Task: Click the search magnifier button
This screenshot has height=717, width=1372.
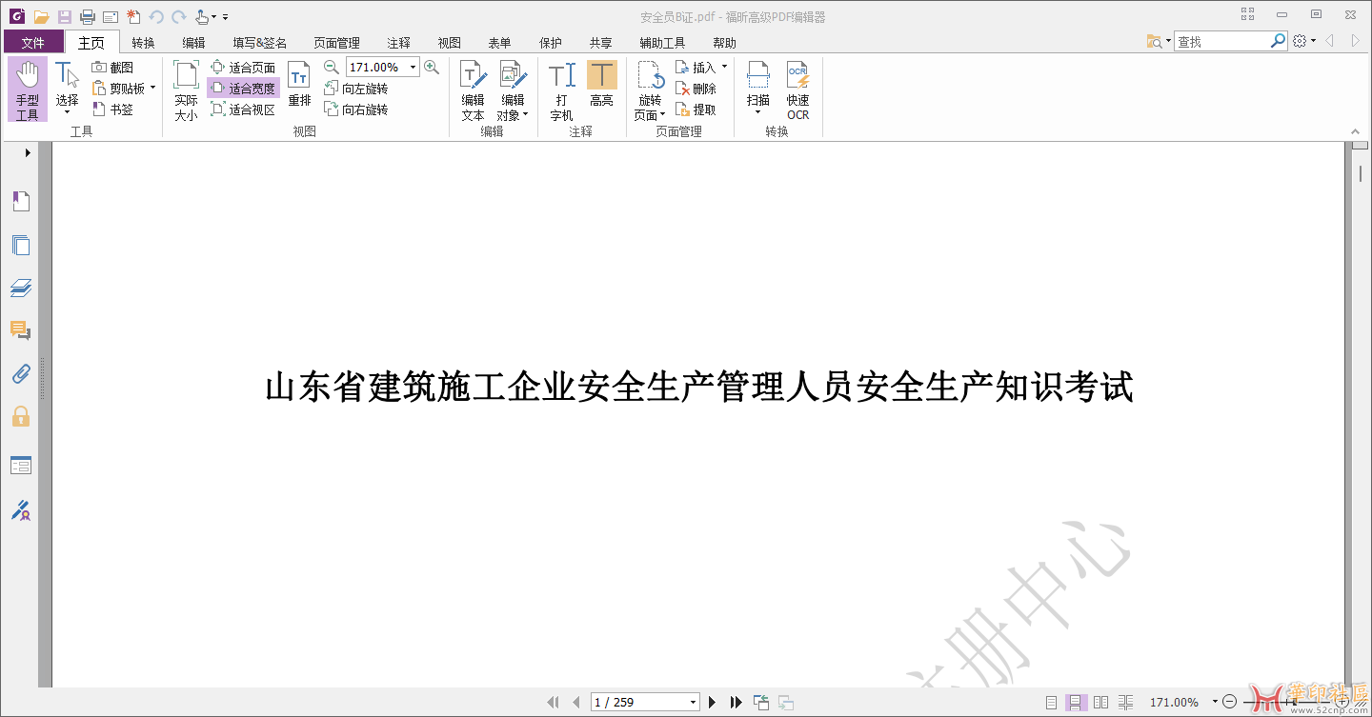Action: [1279, 41]
